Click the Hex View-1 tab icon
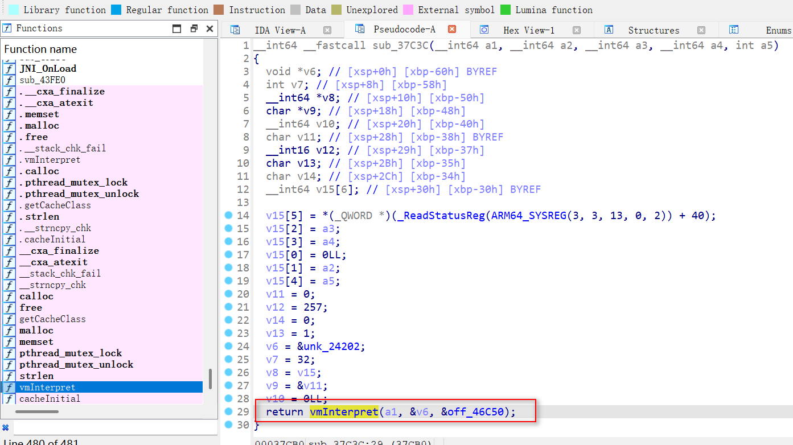Image resolution: width=793 pixels, height=445 pixels. tap(484, 30)
